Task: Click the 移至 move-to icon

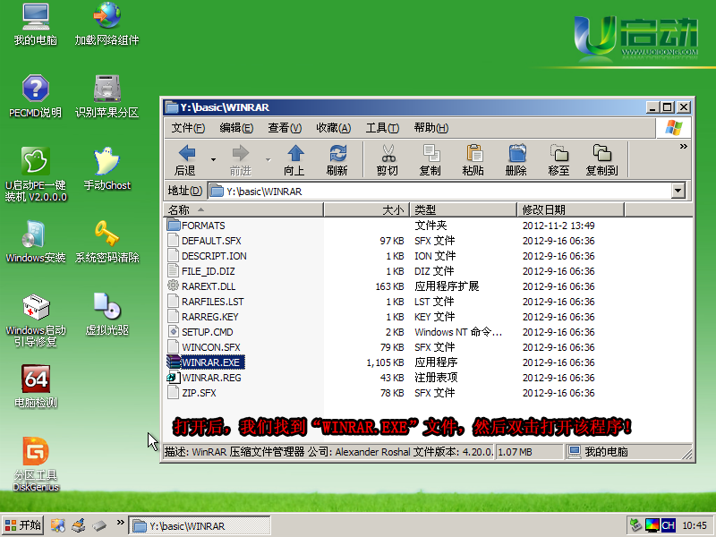Action: coord(559,153)
